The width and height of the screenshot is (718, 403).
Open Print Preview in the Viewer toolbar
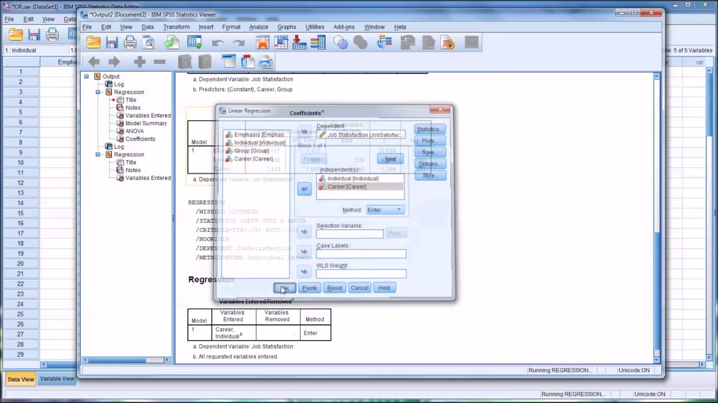coord(149,43)
